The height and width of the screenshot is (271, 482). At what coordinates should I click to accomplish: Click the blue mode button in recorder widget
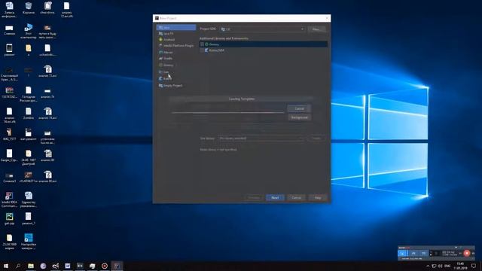point(402,254)
